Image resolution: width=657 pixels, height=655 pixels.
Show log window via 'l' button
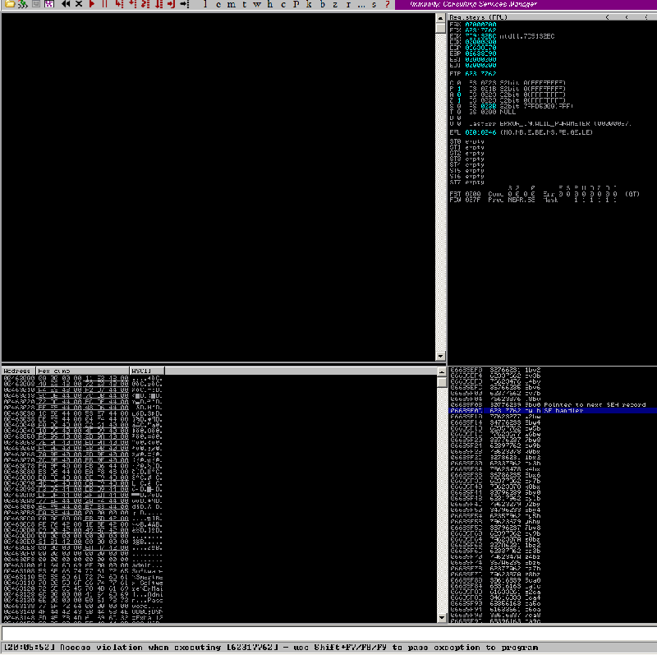tap(205, 5)
